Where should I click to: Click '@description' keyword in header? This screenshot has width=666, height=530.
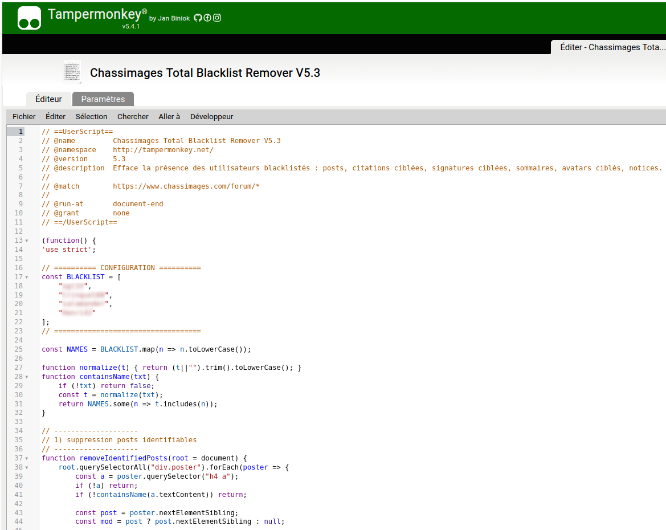tap(79, 168)
